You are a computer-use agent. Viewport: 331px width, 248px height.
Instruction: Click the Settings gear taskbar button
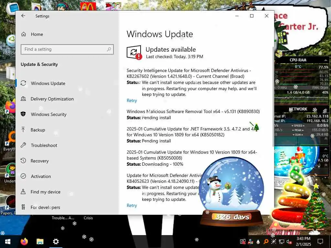point(56,242)
